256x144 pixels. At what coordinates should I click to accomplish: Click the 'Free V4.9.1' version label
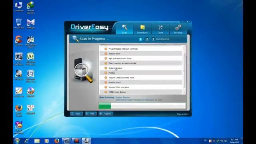coord(182,114)
